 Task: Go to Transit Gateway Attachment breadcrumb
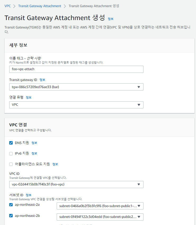pyautogui.click(x=40, y=6)
